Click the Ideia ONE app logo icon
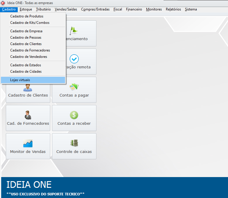The width and height of the screenshot is (228, 198). coord(3,3)
